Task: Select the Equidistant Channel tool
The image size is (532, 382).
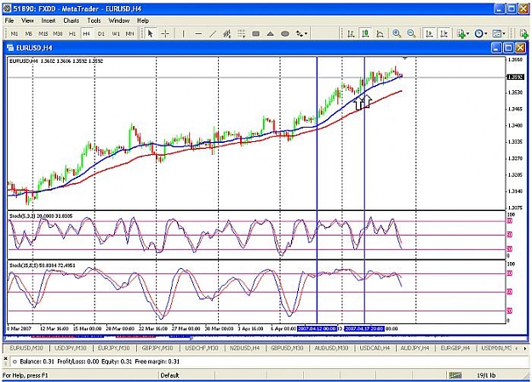Action: [227, 33]
